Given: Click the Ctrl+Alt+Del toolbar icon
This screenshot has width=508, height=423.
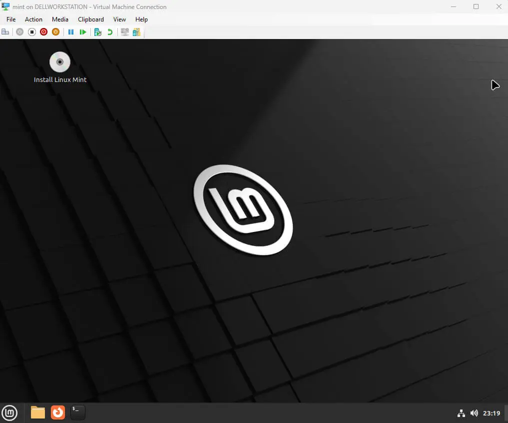Looking at the screenshot, I should click(x=5, y=32).
